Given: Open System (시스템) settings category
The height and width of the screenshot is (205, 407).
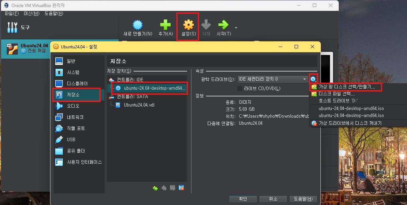Looking at the screenshot, I should tap(79, 72).
